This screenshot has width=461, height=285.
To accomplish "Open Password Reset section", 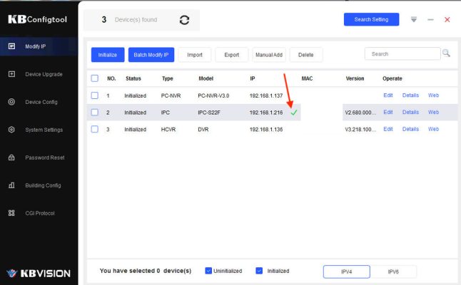I will click(x=45, y=157).
